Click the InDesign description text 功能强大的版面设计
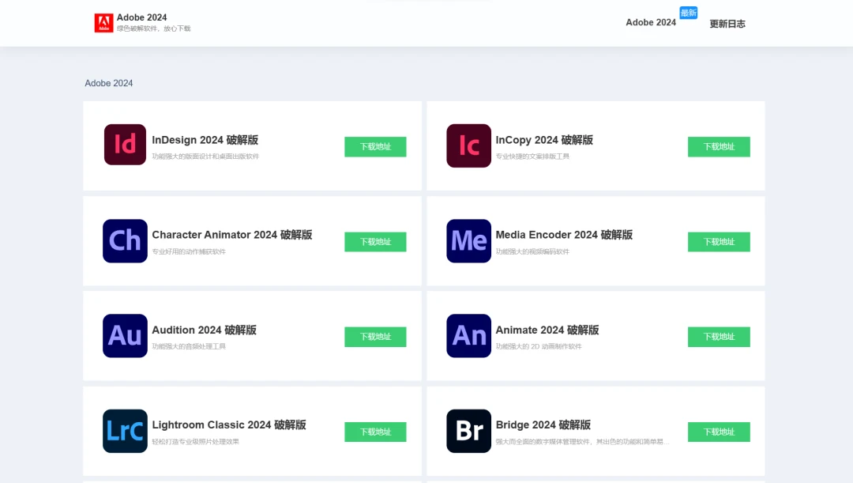 pyautogui.click(x=205, y=157)
